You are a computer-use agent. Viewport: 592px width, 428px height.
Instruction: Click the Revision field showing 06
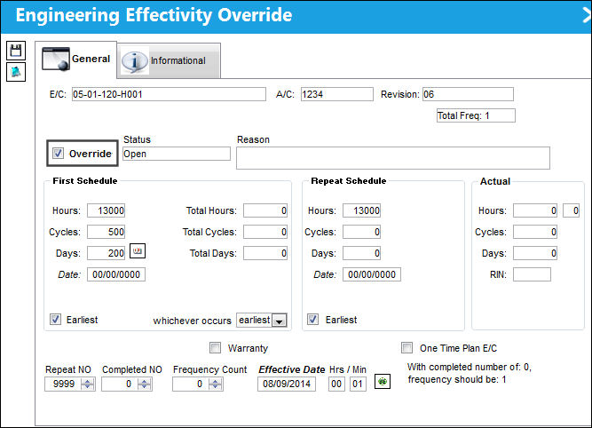point(468,94)
